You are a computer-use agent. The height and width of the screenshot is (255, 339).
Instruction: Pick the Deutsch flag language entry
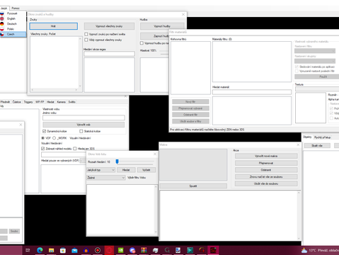pos(13,24)
